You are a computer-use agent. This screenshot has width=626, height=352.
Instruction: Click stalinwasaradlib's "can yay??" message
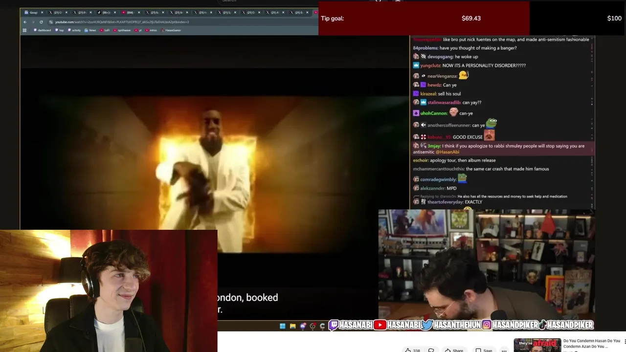coord(447,103)
